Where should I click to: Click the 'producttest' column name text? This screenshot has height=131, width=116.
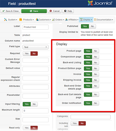[x=28, y=41]
